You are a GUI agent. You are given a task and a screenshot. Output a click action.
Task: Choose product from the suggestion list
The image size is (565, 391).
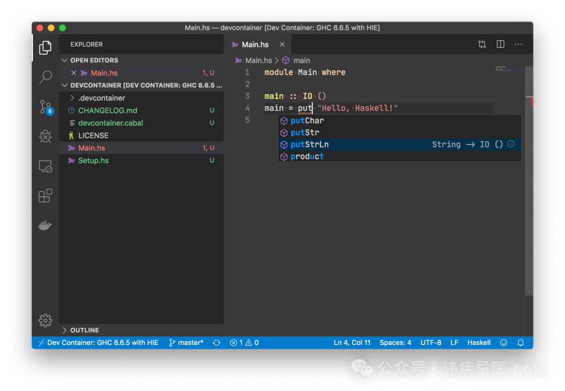[x=400, y=156]
